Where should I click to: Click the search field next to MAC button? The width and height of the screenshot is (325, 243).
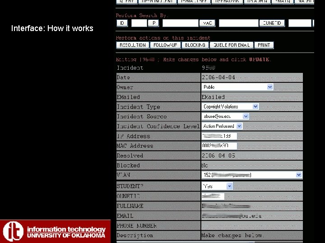[239, 23]
